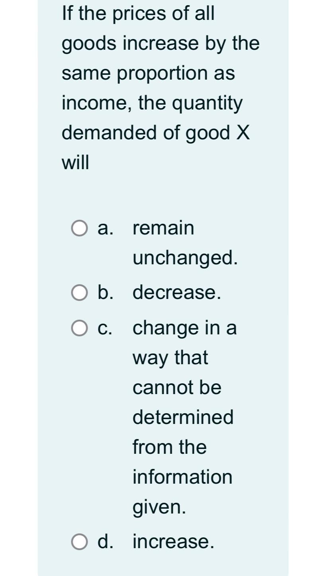Select radio button for option b
This screenshot has width=335, height=576.
pos(80,293)
